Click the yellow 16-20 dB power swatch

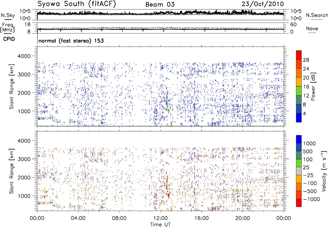[299, 82]
